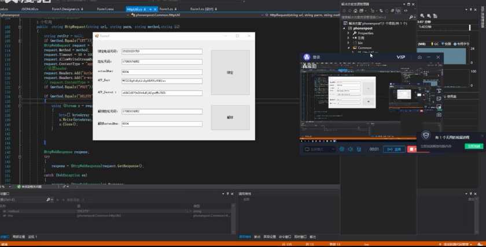Click the 立即加速 speed-up button in popup
The image size is (486, 247).
coord(474,146)
